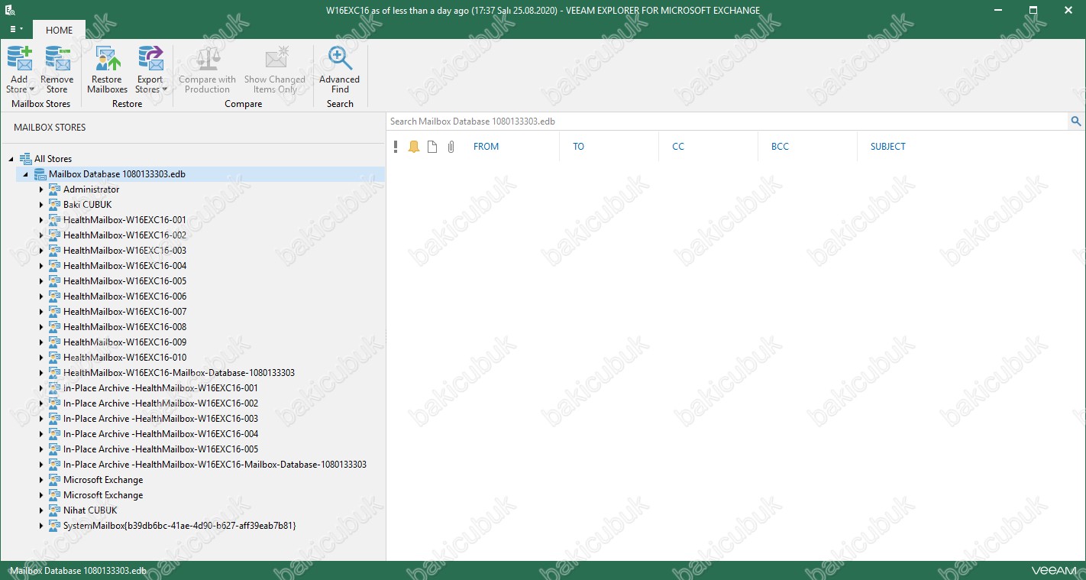
Task: Click the status bar Mailbox Database 1080133303.edb text
Action: 78,571
